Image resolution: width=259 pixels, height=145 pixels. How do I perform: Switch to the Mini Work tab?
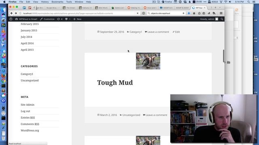pos(102,8)
